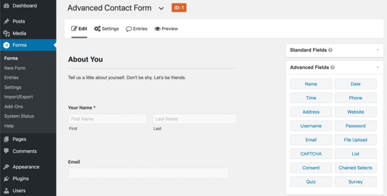Click the Plugins plug icon

[6, 179]
